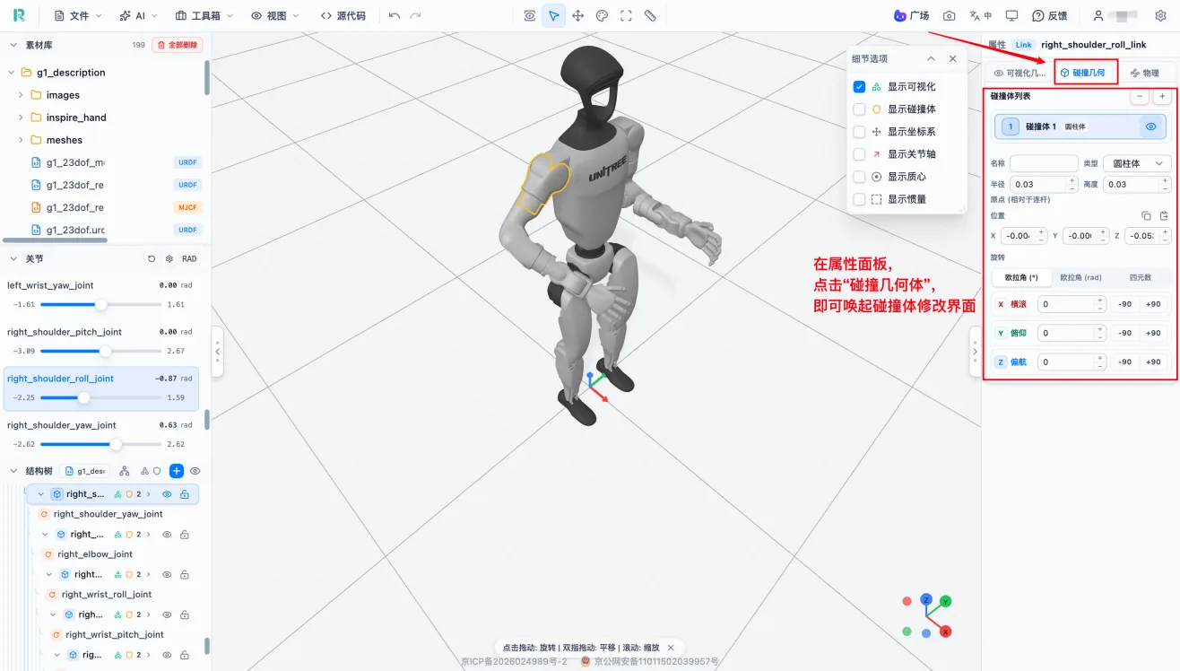Expand the images folder
Screen dimensions: 1180x671
pos(21,95)
